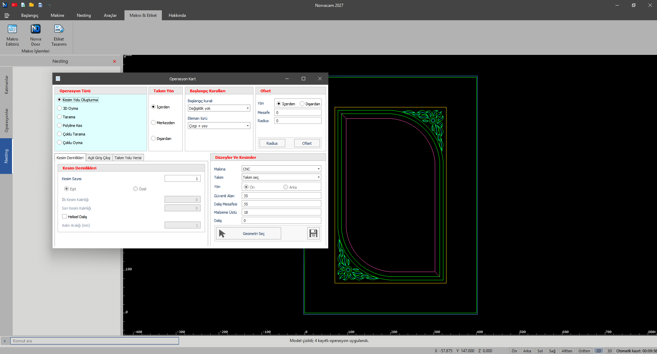
Task: Click the Operasyon Kart window icon
Action: 58,79
